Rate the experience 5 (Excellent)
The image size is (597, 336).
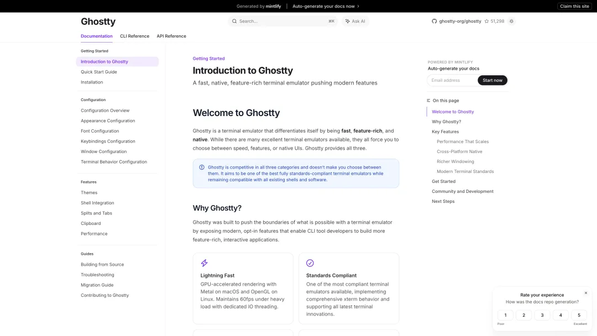pyautogui.click(x=579, y=315)
